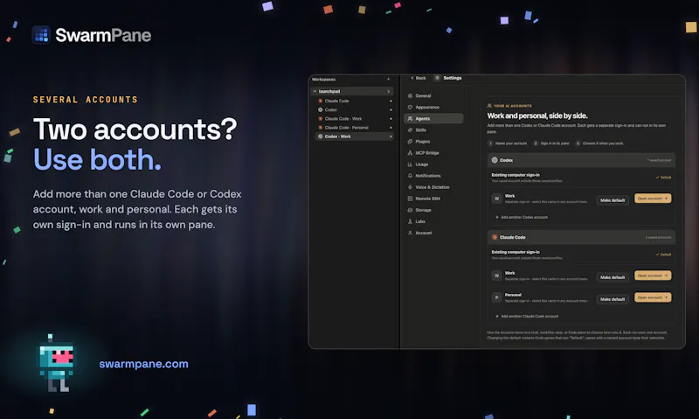This screenshot has width=699, height=419.
Task: Add another Claude Code account
Action: [x=527, y=317]
